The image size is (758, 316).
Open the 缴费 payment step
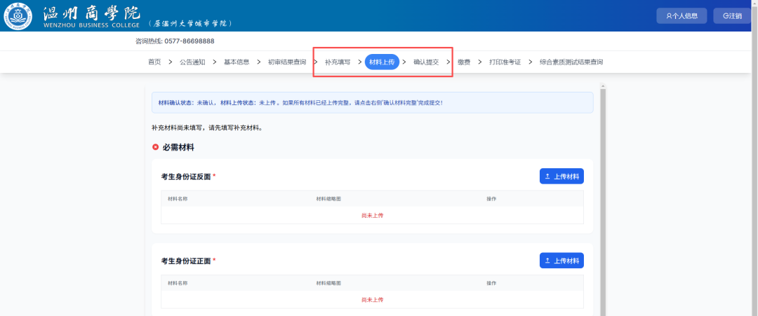pos(464,62)
